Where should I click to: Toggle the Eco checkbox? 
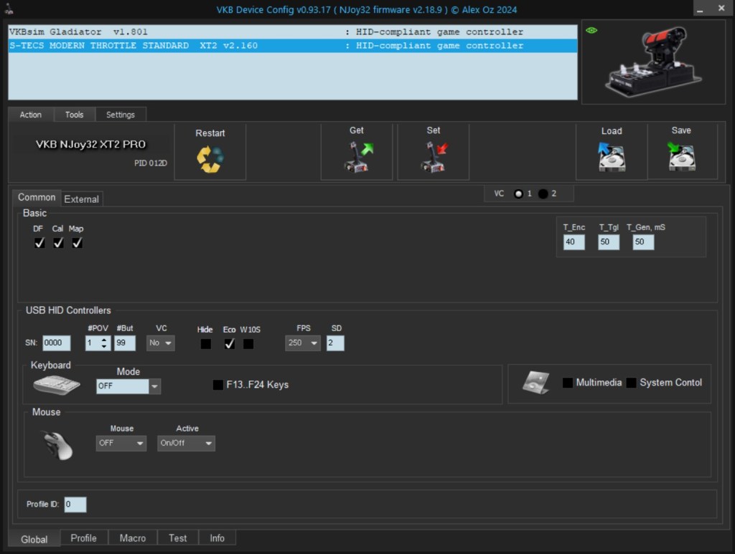click(x=229, y=344)
